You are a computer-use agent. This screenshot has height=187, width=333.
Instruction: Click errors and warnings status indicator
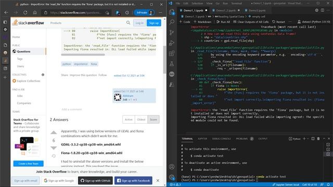pos(175,185)
